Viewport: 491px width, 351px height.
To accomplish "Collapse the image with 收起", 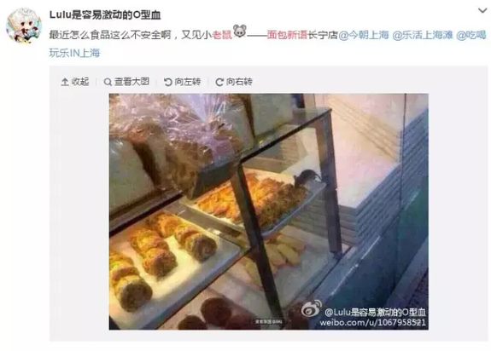I will point(75,82).
